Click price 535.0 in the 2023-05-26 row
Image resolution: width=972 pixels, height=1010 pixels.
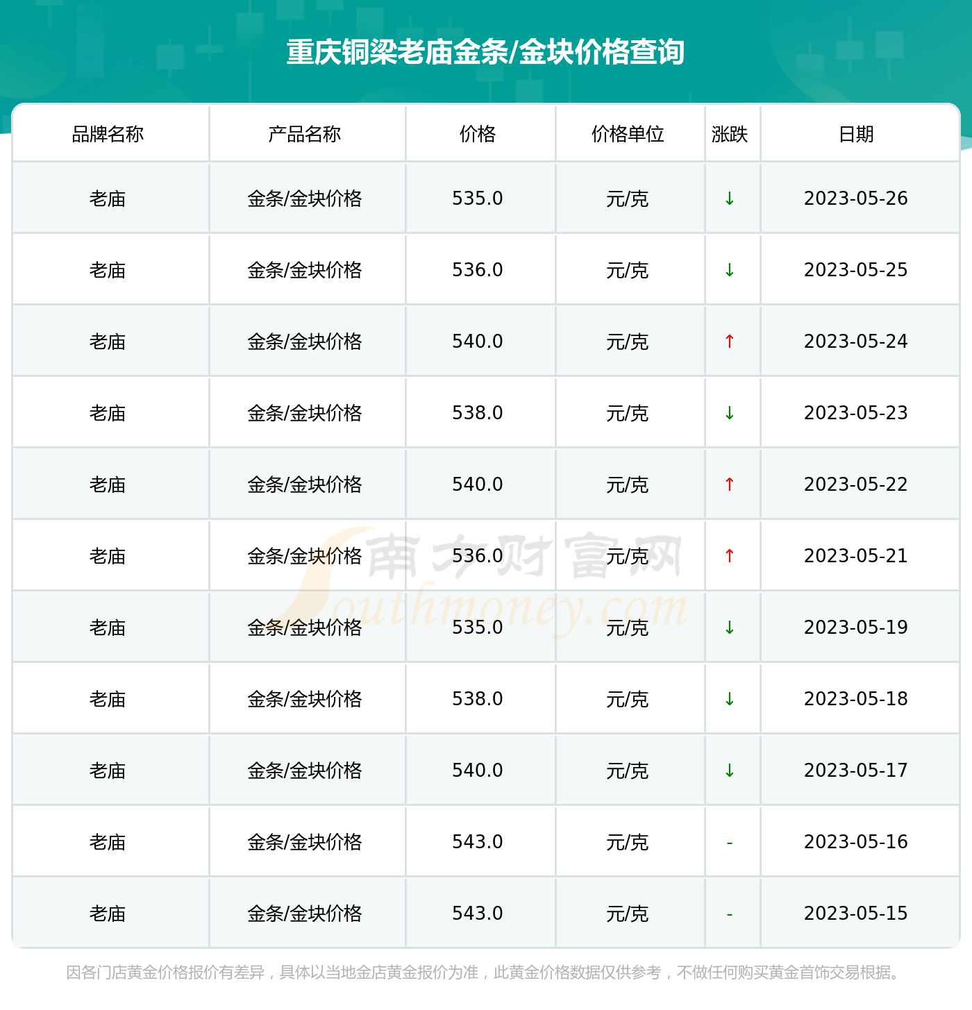coord(478,199)
